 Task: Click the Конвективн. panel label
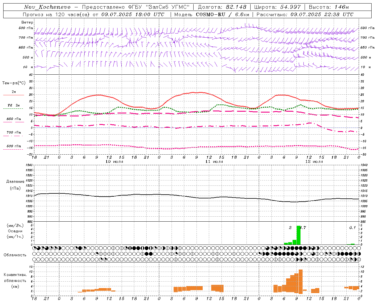click(15, 275)
